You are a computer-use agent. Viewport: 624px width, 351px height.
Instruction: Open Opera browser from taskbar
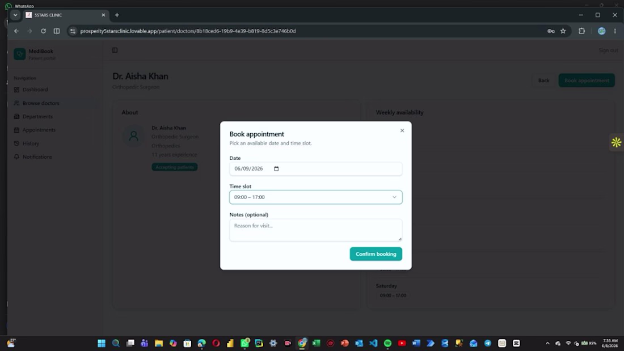pyautogui.click(x=216, y=343)
